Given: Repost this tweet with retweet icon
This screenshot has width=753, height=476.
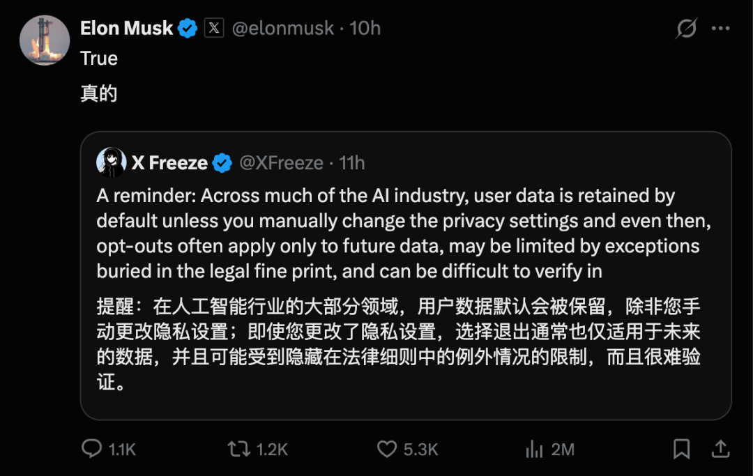Looking at the screenshot, I should 238,449.
